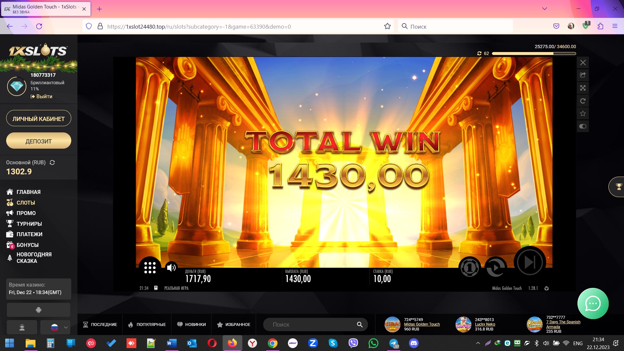Show ИЗБРАННОЕ favorites tab
The image size is (624, 351).
234,324
